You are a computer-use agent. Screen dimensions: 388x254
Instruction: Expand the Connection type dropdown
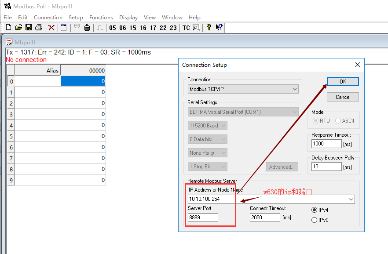[295, 89]
